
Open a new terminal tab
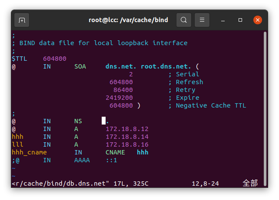pyautogui.click(x=22, y=20)
